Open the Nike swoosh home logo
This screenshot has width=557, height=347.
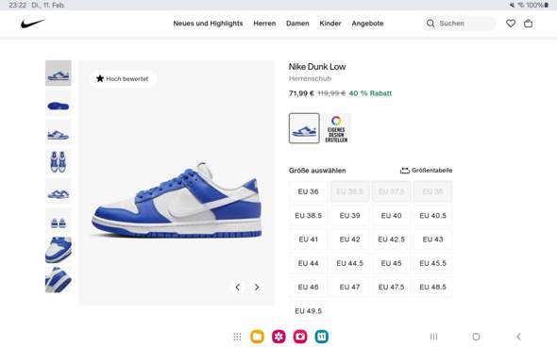point(33,24)
